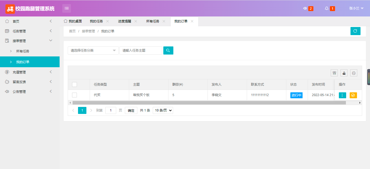Click the 确定 page jump button
This screenshot has height=169, width=370.
(x=131, y=110)
